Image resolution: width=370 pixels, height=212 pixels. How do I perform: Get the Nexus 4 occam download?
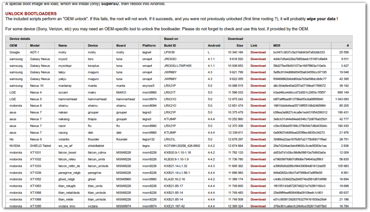coord(258,92)
